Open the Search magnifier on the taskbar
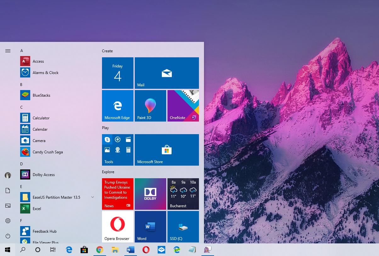 [x=23, y=250]
